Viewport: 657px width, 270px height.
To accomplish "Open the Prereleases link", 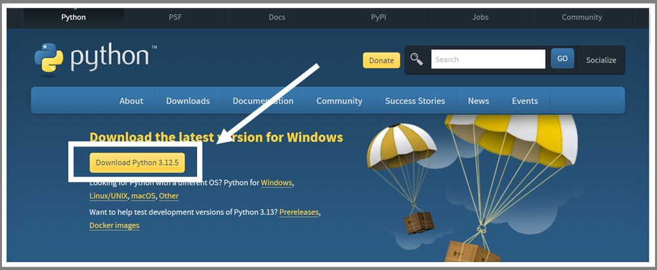I will pos(299,212).
